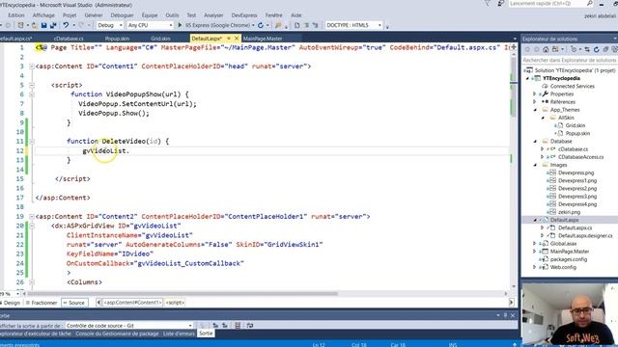
Task: Click the Find in Files toolbar icon
Action: (x=278, y=25)
